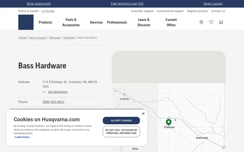Image resolution: width=244 pixels, height=152 pixels.
Task: Click the blue Husqvarna logo block
Action: (26, 22)
